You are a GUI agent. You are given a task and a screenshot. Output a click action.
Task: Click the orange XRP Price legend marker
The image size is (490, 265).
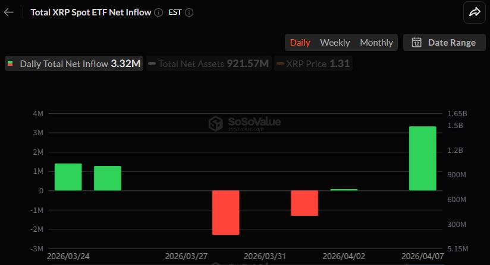pyautogui.click(x=280, y=64)
